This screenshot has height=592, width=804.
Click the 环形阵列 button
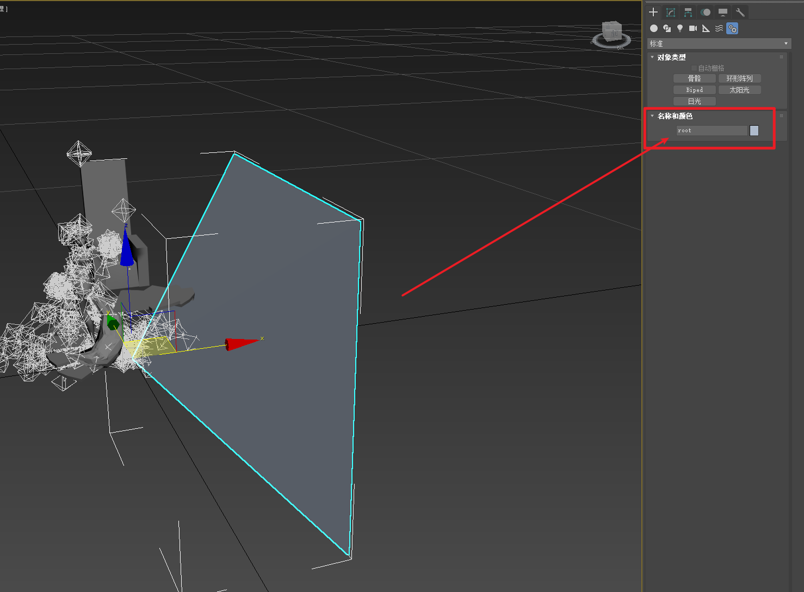pos(740,78)
